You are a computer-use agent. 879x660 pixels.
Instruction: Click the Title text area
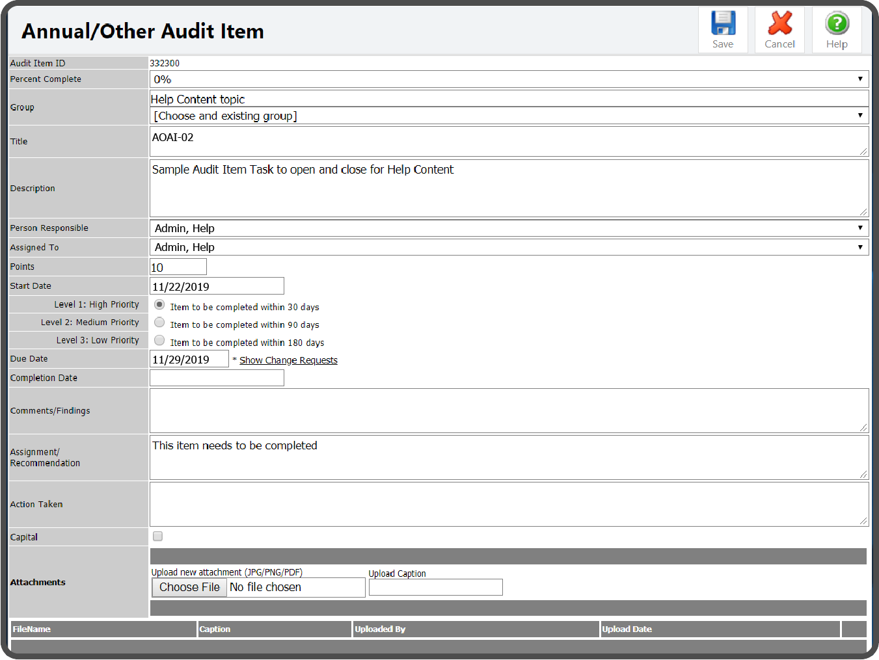[x=509, y=141]
